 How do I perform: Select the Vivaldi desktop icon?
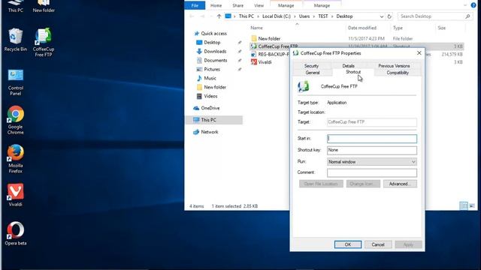(x=15, y=195)
